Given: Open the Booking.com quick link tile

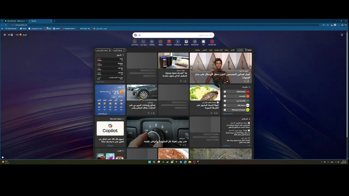Looking at the screenshot, I should (177, 42).
